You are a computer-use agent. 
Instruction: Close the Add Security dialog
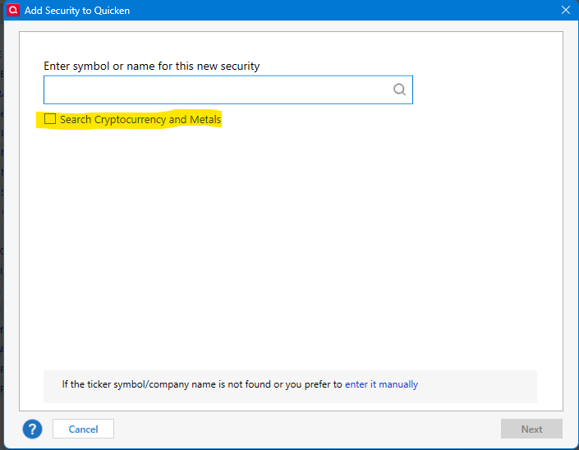565,11
